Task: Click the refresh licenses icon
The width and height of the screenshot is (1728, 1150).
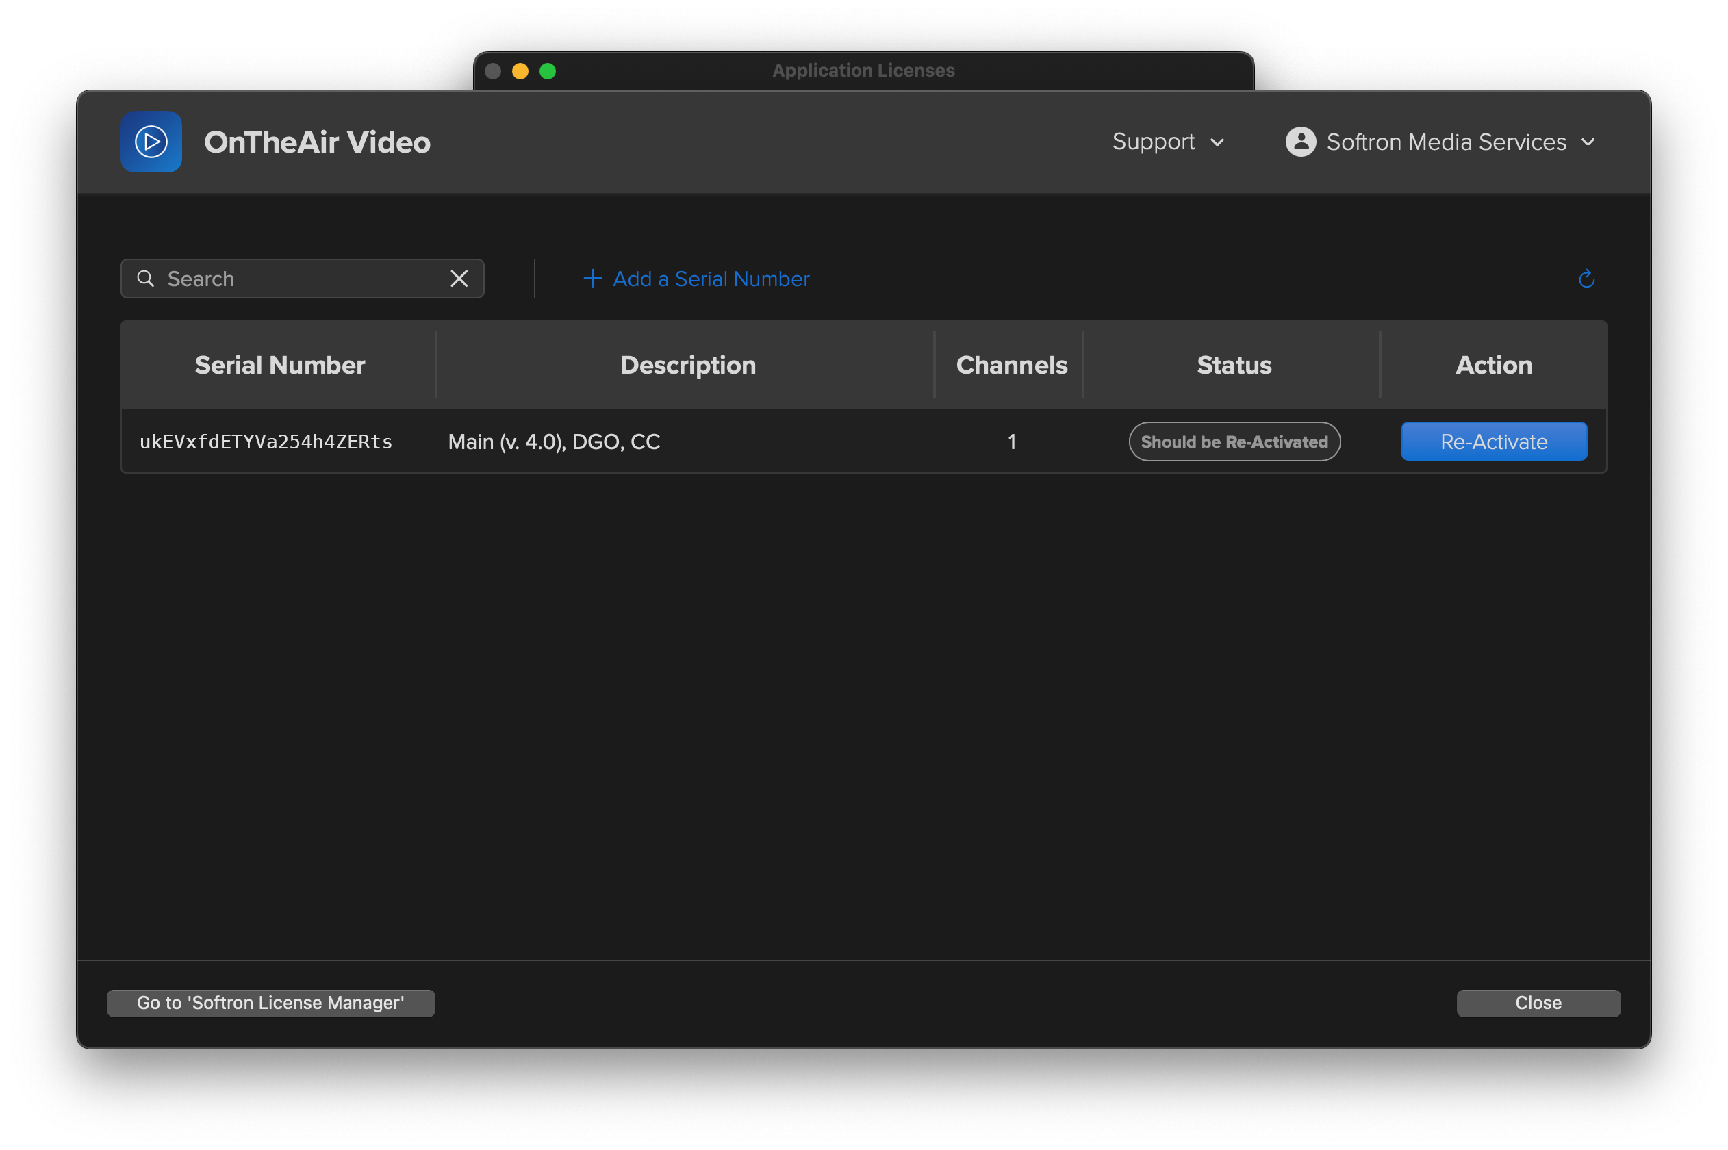Action: (1586, 279)
